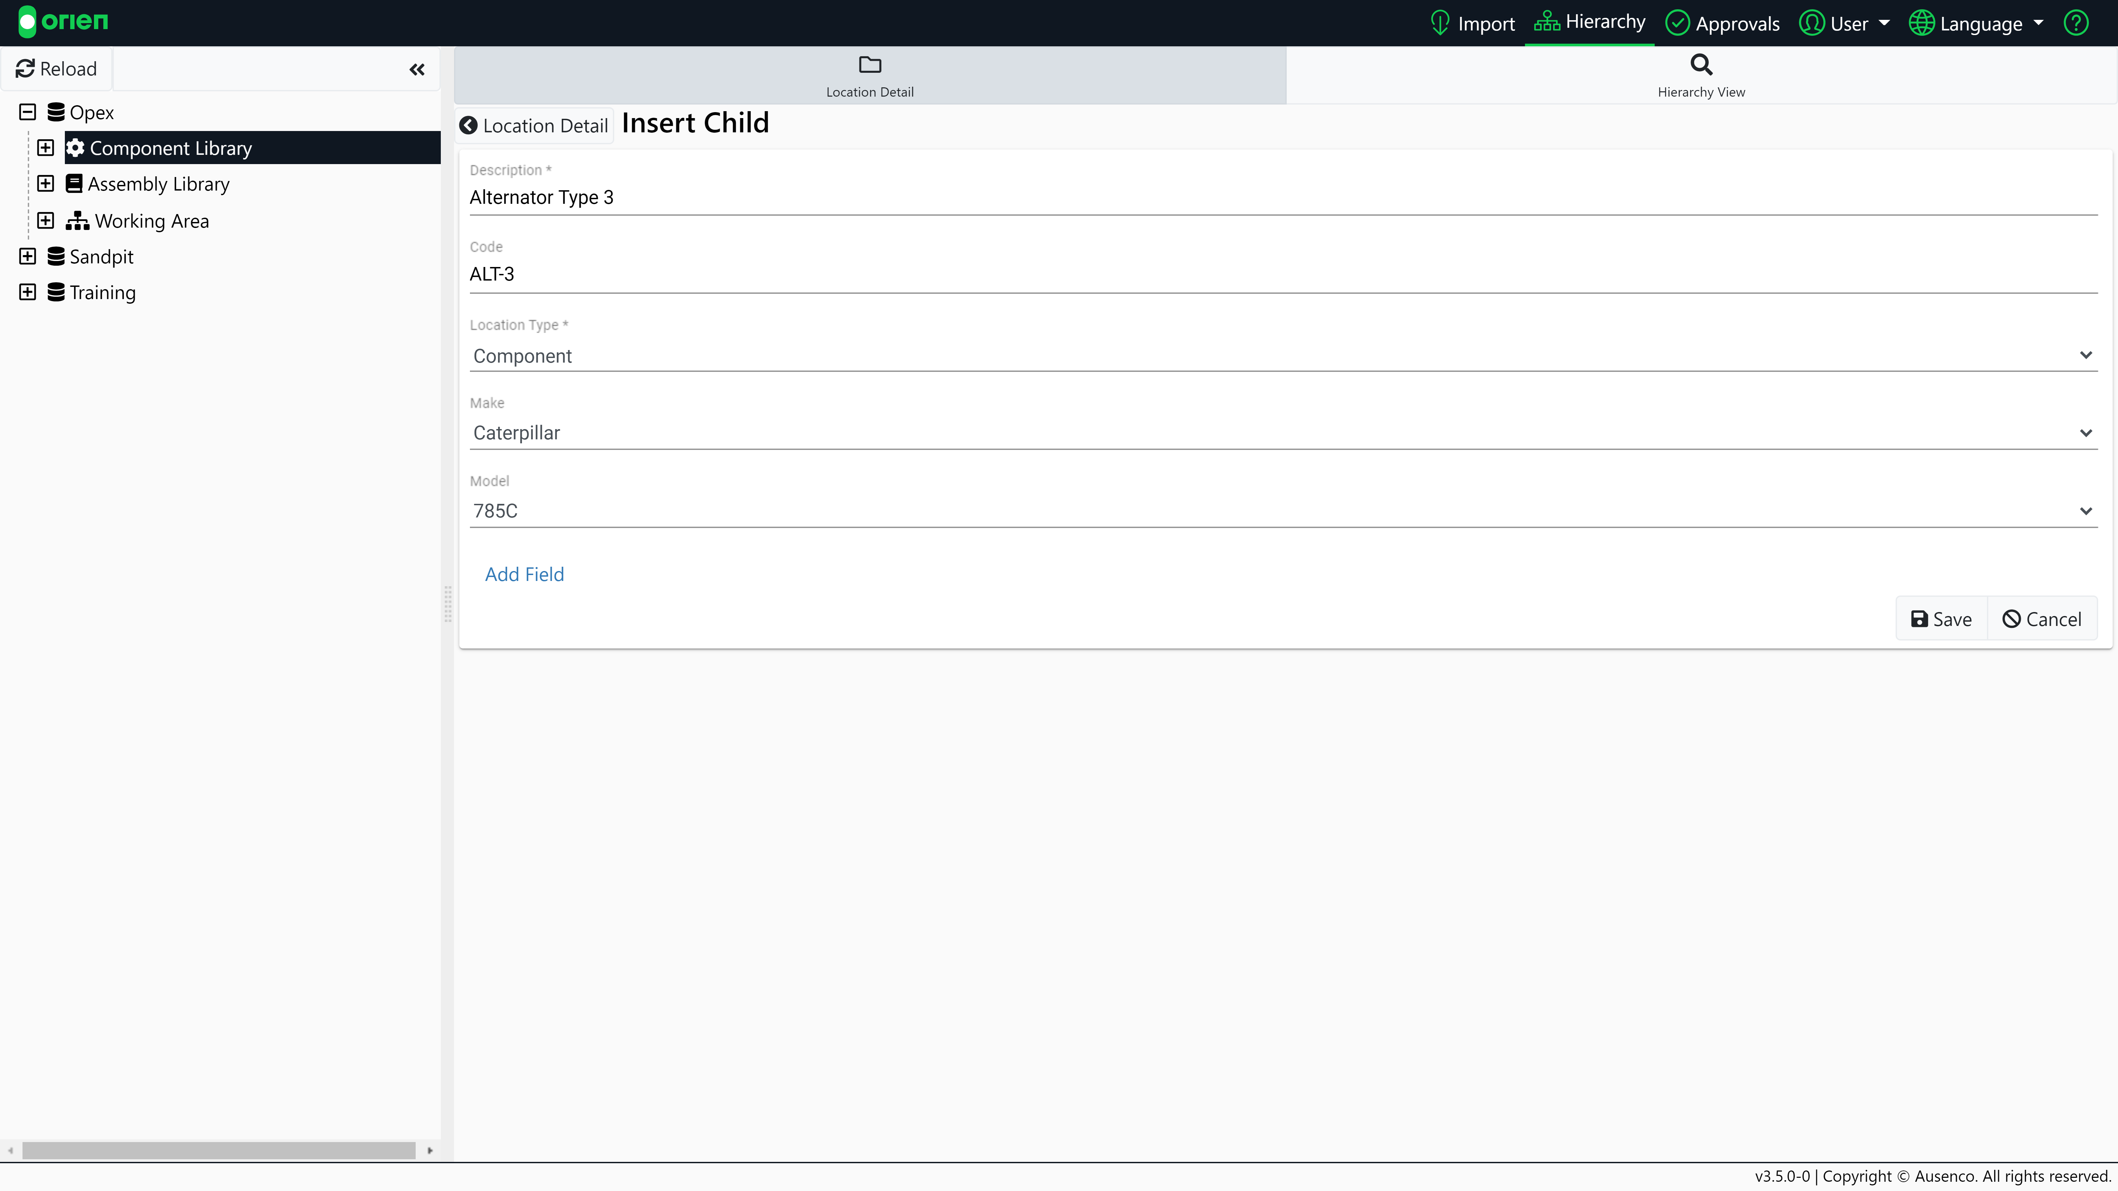Open the Location Type dropdown
Screen dimensions: 2118x1191
[x=1283, y=356]
